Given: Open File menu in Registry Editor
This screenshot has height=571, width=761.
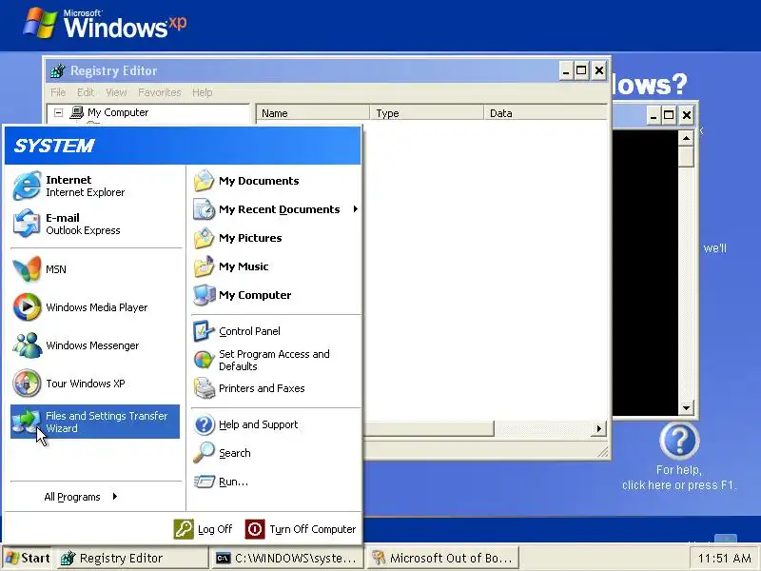Looking at the screenshot, I should (x=58, y=92).
